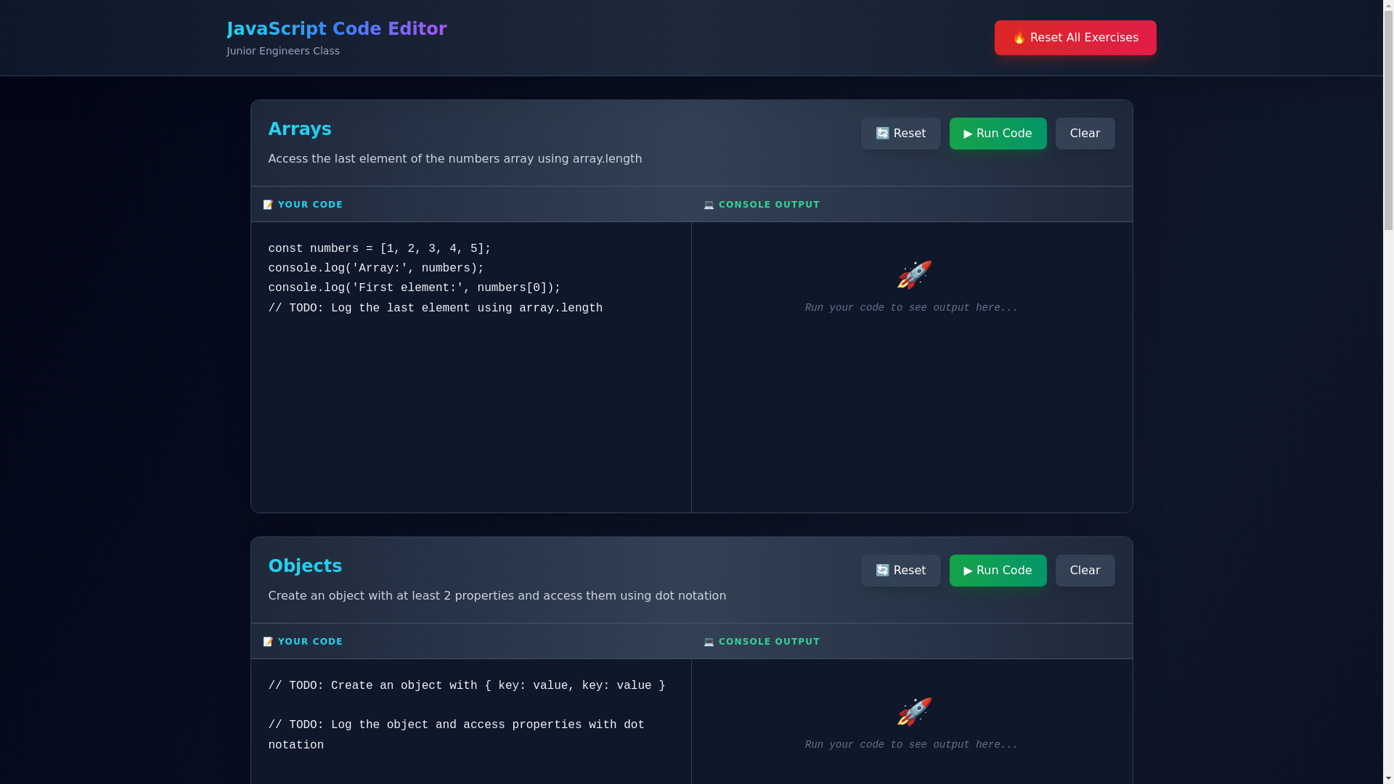Screen dimensions: 1394x784
Task: Click the notepad icon beside Objects YOUR CODE
Action: (x=268, y=642)
